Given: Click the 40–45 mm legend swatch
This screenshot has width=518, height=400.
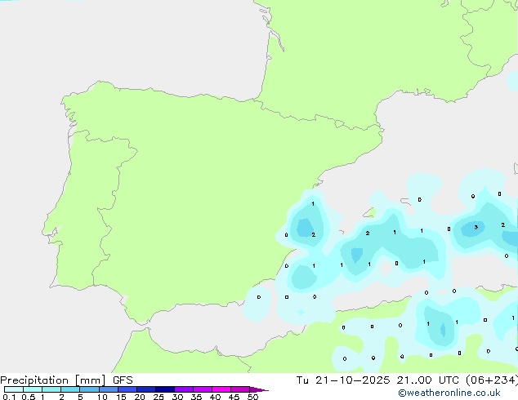Looking at the screenshot, I should click(x=221, y=389).
